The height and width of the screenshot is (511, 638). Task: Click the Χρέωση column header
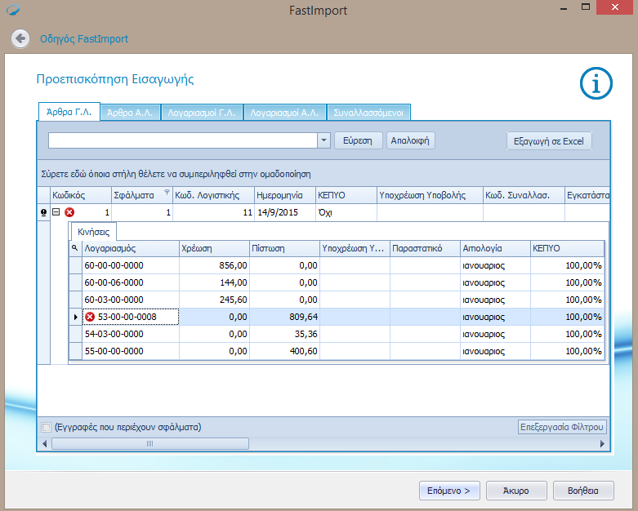(x=214, y=248)
